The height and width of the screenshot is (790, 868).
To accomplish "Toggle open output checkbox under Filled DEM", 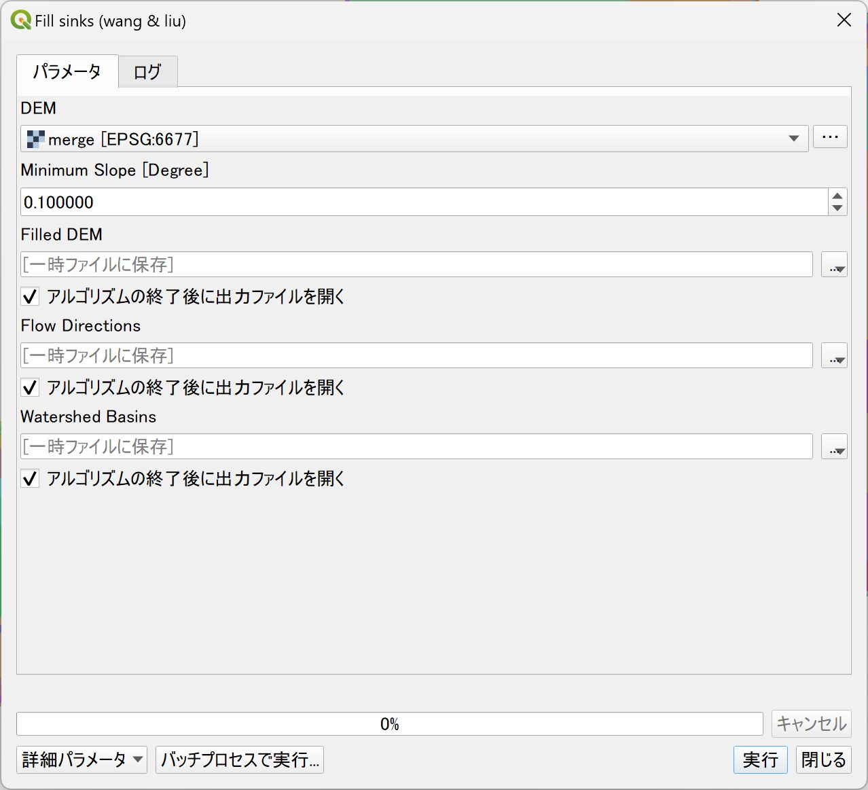I will click(x=30, y=296).
